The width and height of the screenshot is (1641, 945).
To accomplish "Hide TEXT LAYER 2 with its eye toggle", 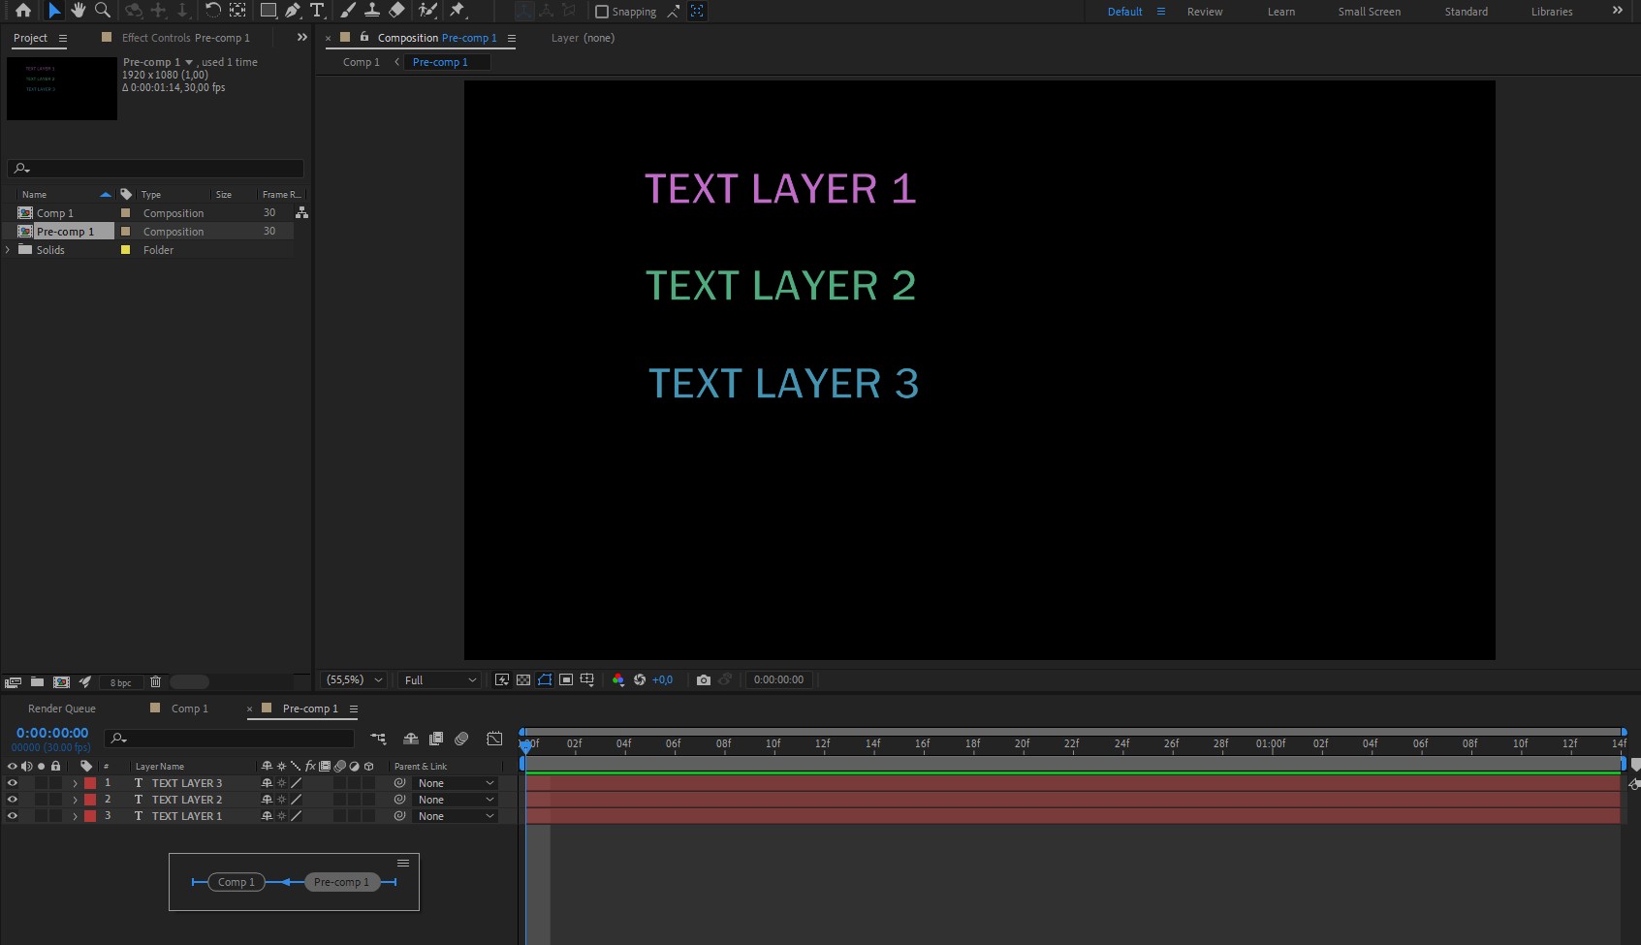I will point(13,800).
